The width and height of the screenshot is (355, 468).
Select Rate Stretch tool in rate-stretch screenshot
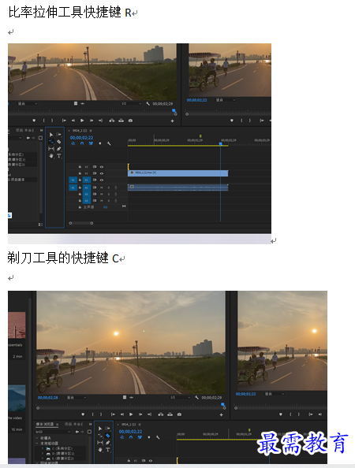click(51, 142)
